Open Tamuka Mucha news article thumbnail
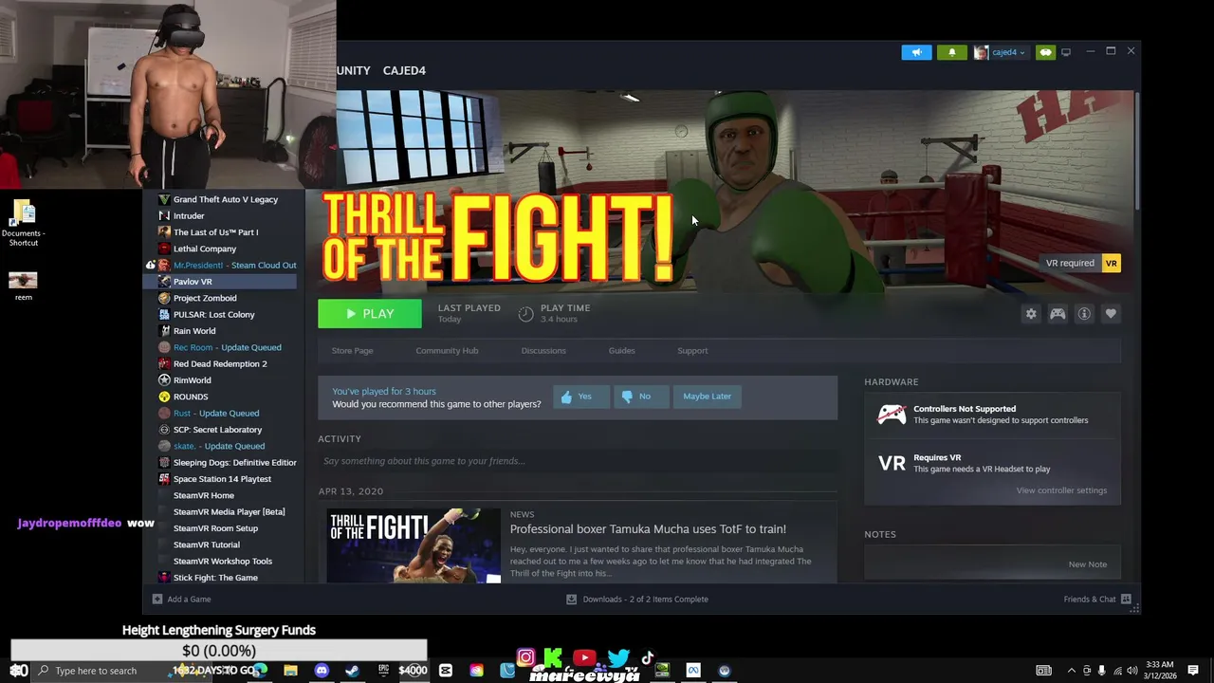Image resolution: width=1214 pixels, height=683 pixels. 414,545
